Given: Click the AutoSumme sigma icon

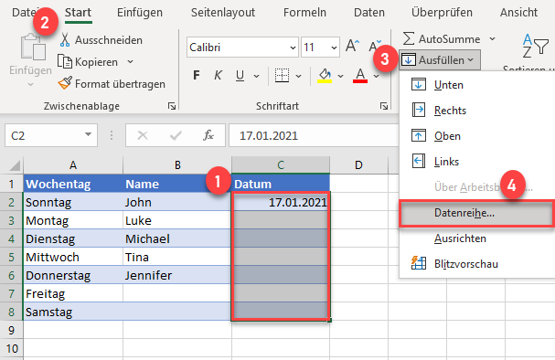Looking at the screenshot, I should point(409,38).
